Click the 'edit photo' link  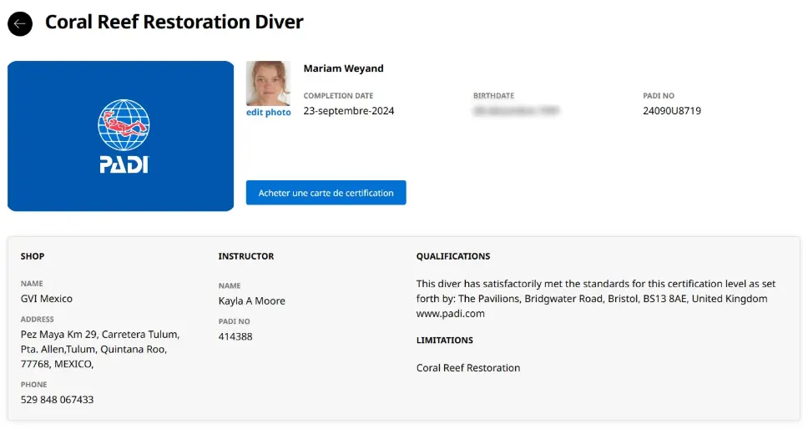tap(268, 113)
